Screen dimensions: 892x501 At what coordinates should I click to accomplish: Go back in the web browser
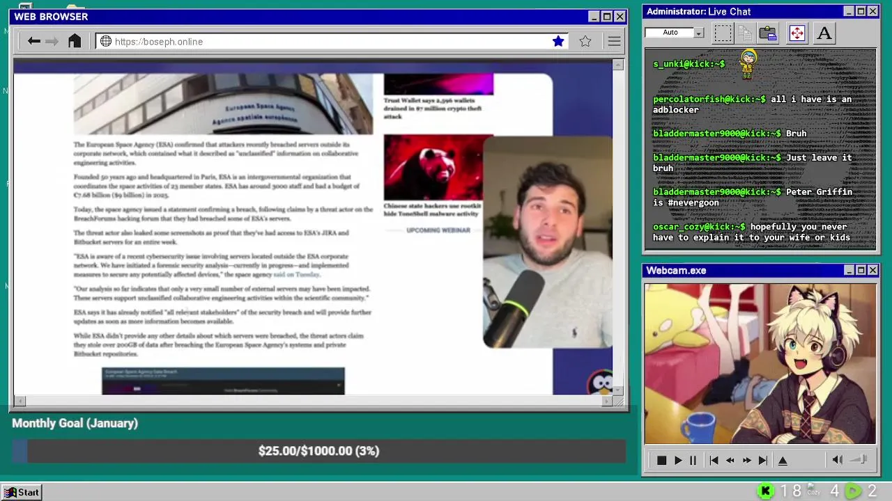pyautogui.click(x=34, y=42)
